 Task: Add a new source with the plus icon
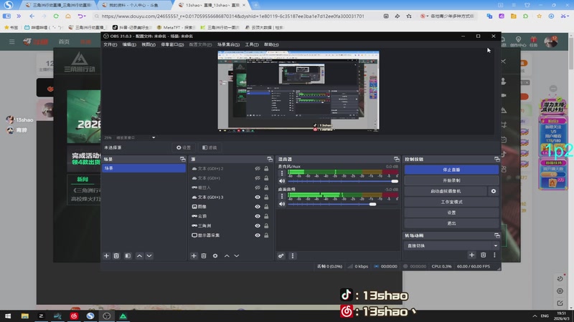194,256
